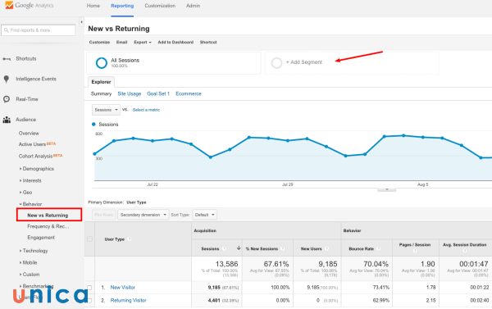492x309 pixels.
Task: Collapse the Behavior section
Action: 30,204
